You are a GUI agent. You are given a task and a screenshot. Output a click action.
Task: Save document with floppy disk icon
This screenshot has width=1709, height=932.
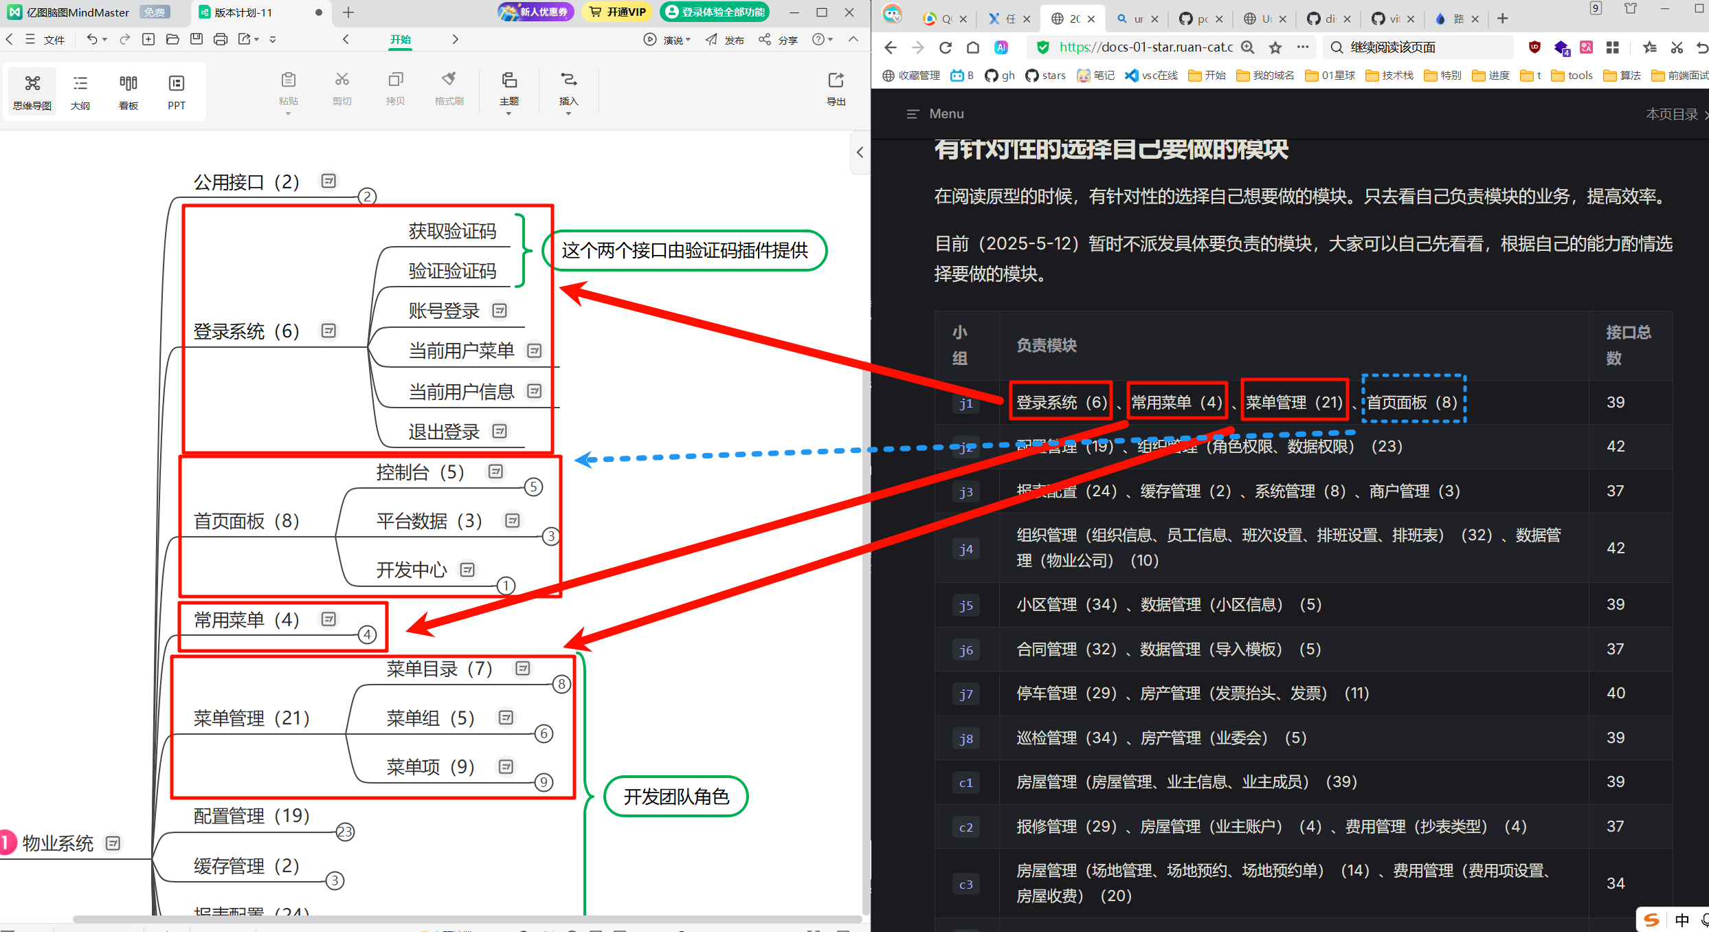pos(197,39)
